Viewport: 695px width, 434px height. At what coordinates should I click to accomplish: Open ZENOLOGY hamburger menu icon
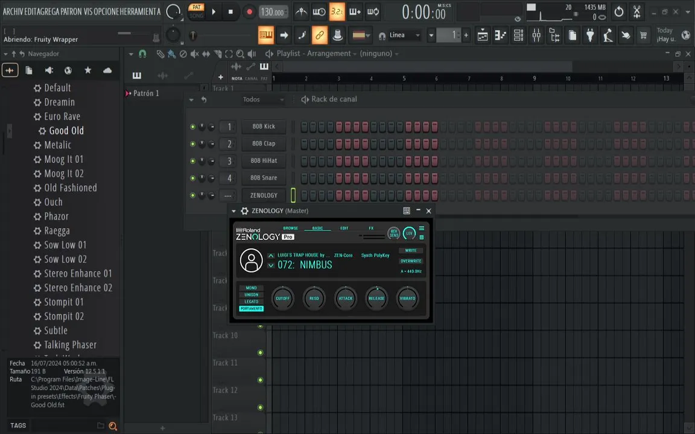[422, 228]
